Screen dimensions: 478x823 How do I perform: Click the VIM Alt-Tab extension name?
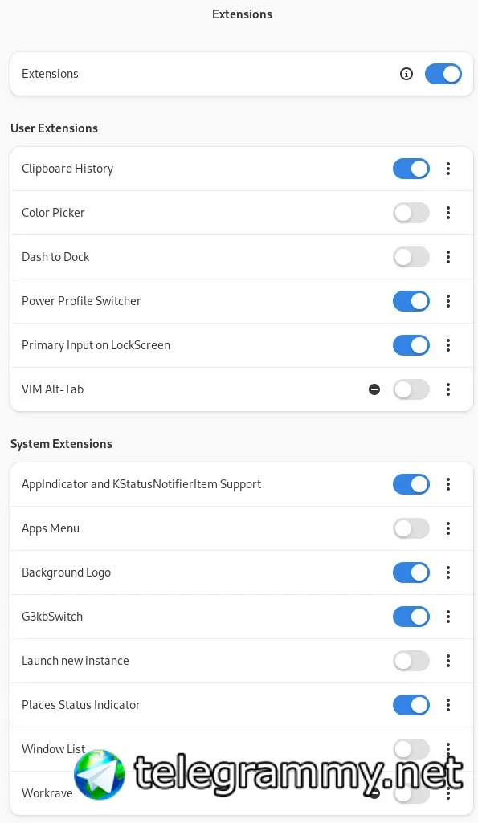coord(52,389)
